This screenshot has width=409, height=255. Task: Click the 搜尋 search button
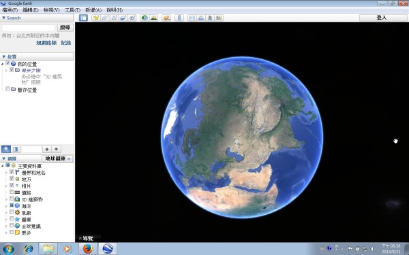[x=65, y=28]
